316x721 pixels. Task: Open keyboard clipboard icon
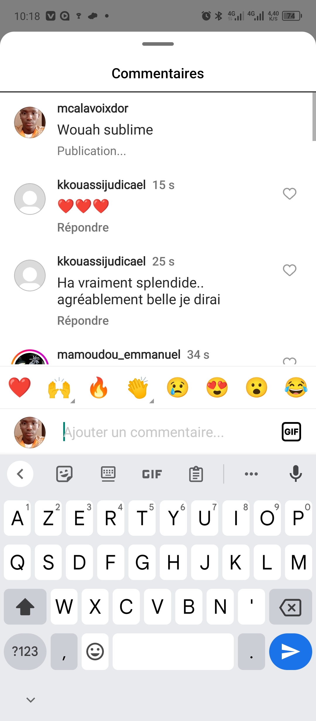point(196,474)
